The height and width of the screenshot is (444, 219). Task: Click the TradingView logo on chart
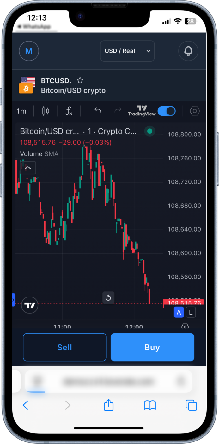30,305
